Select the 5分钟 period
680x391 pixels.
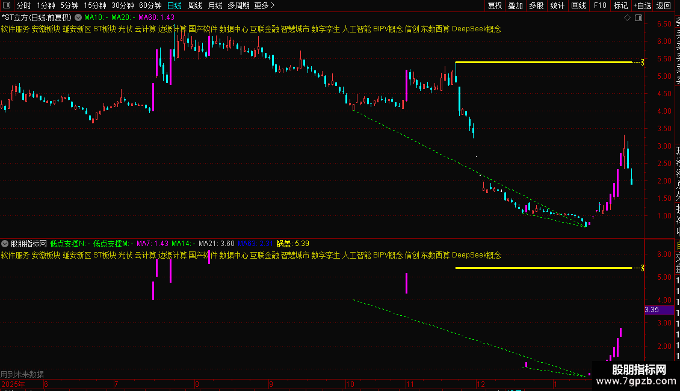click(x=69, y=5)
